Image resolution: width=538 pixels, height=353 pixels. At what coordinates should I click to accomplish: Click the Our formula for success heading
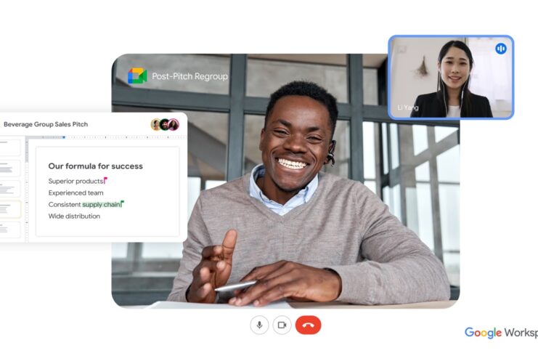pos(95,166)
